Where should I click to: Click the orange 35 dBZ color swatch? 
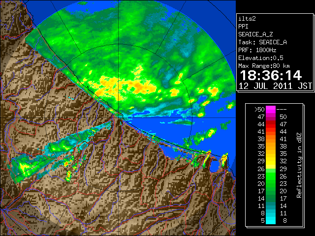tap(271, 147)
